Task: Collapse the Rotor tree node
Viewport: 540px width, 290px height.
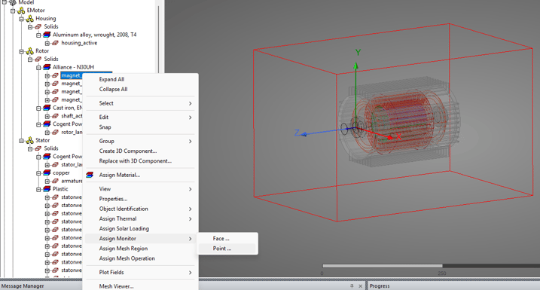Action: coord(21,51)
